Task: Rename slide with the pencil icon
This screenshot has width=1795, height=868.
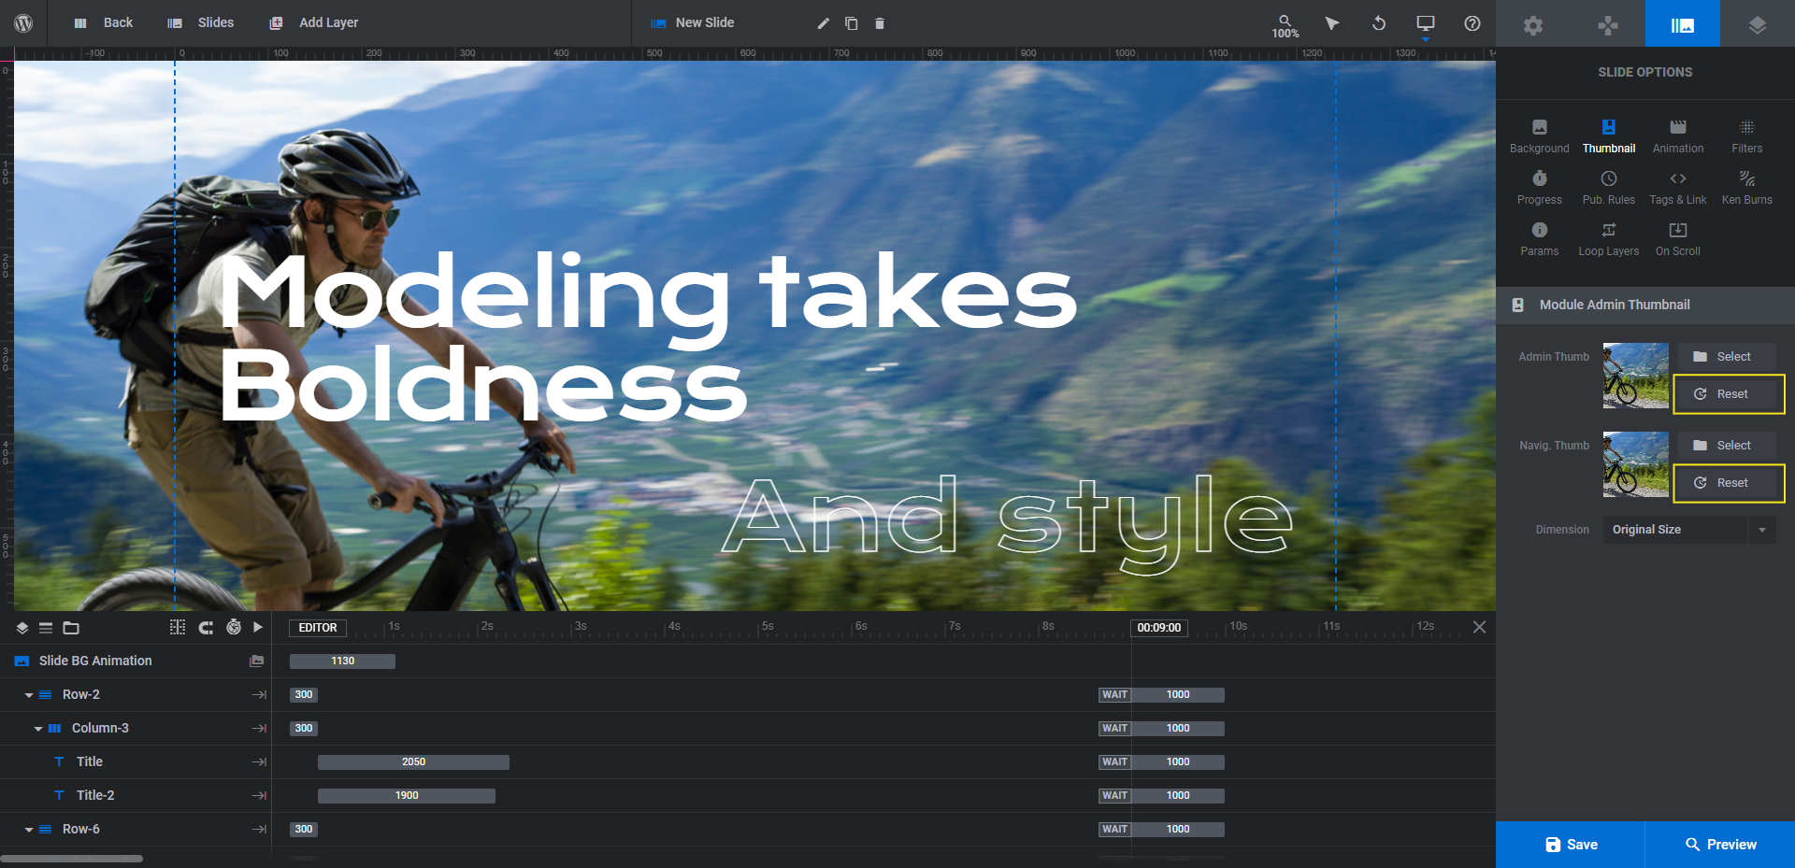Action: (x=824, y=23)
